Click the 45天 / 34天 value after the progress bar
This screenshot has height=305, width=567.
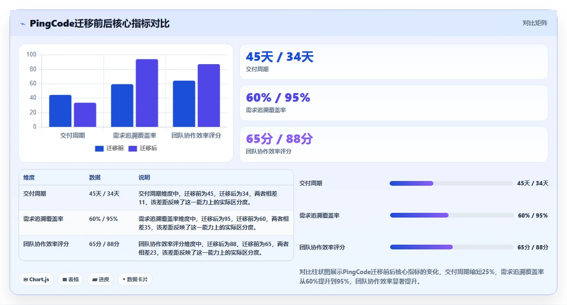coord(533,183)
